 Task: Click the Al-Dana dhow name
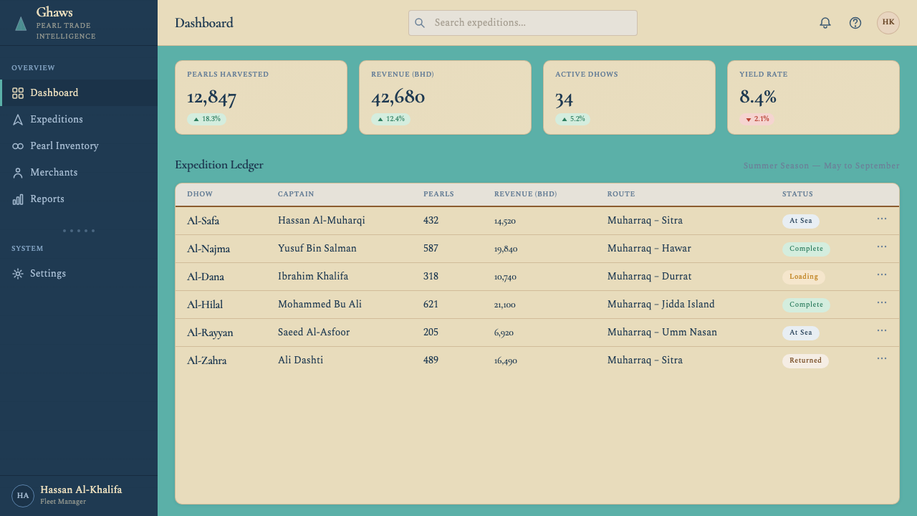click(x=206, y=277)
